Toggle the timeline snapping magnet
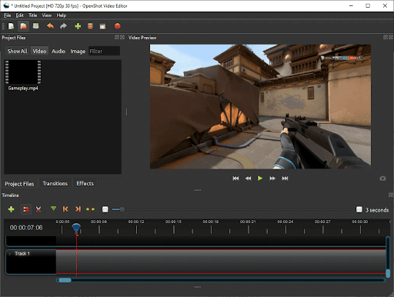The image size is (394, 297). [x=25, y=209]
